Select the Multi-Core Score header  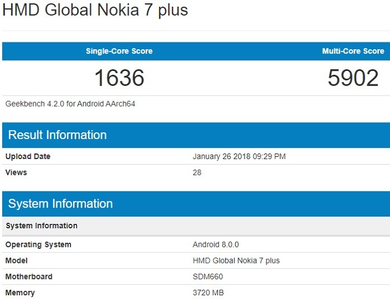[353, 51]
